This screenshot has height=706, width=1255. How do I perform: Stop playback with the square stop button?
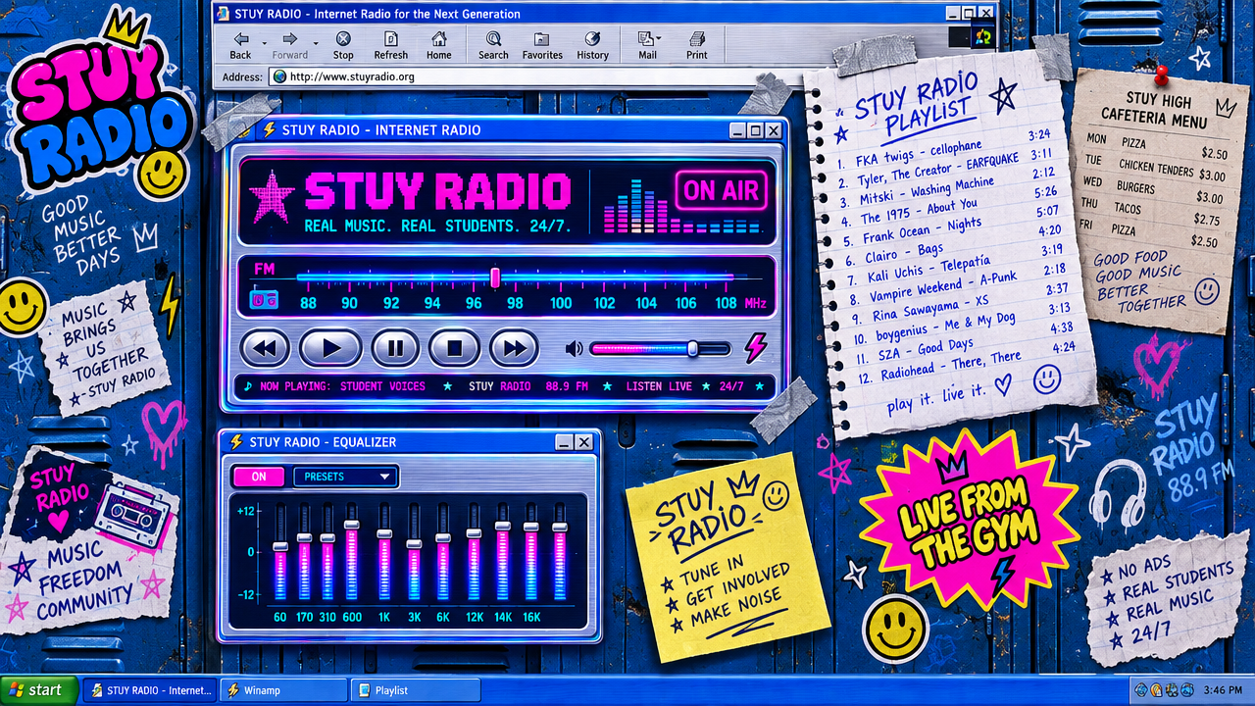click(x=454, y=347)
